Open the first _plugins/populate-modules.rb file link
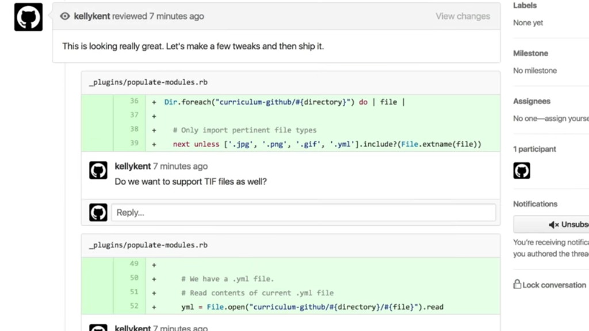Image resolution: width=589 pixels, height=331 pixels. click(x=148, y=82)
